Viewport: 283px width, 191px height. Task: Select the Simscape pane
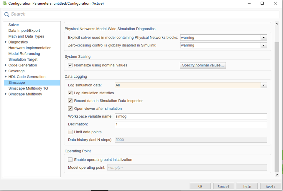pos(32,83)
